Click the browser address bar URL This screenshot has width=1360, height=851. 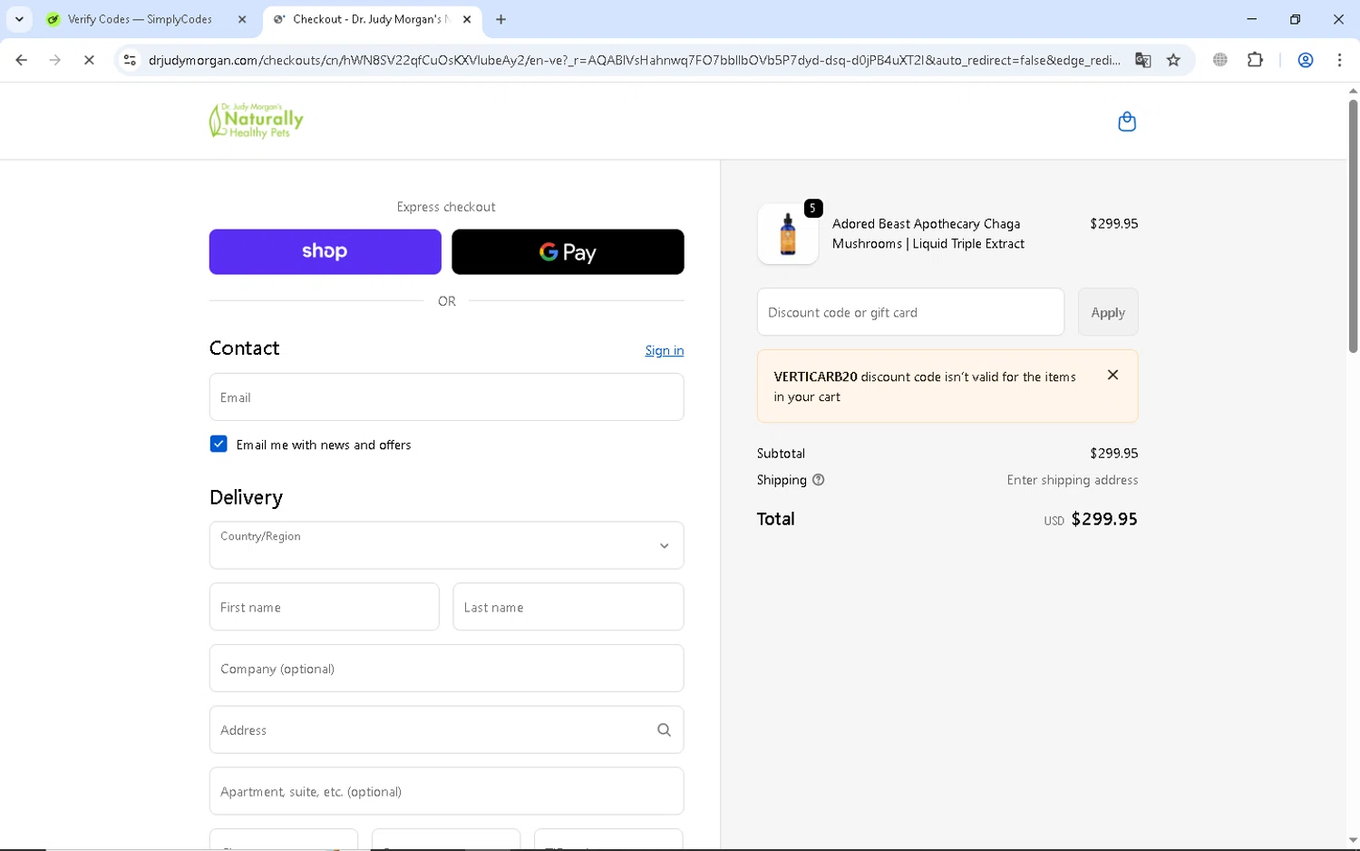click(635, 60)
